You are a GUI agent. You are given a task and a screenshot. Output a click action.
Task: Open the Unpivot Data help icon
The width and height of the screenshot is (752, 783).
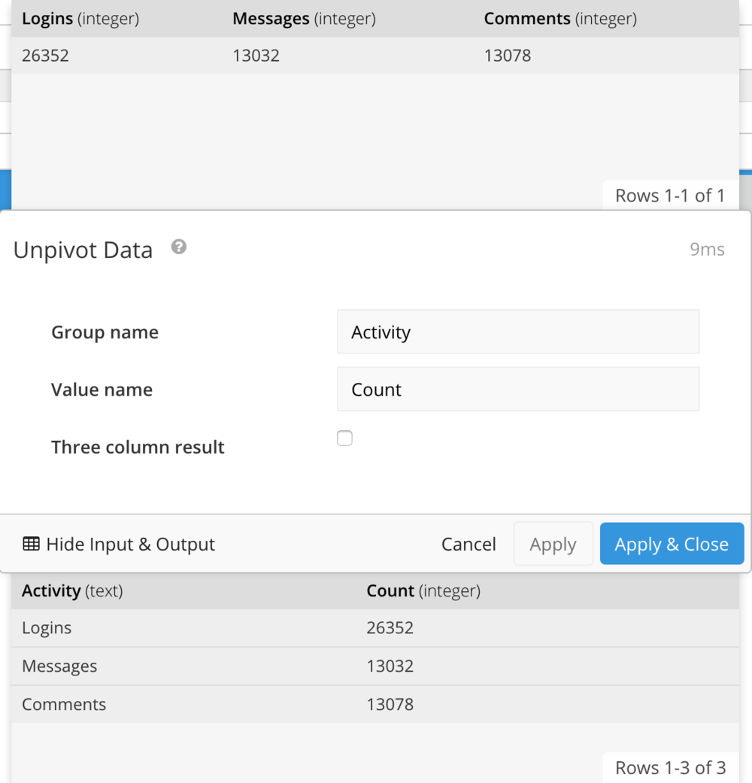pos(179,247)
